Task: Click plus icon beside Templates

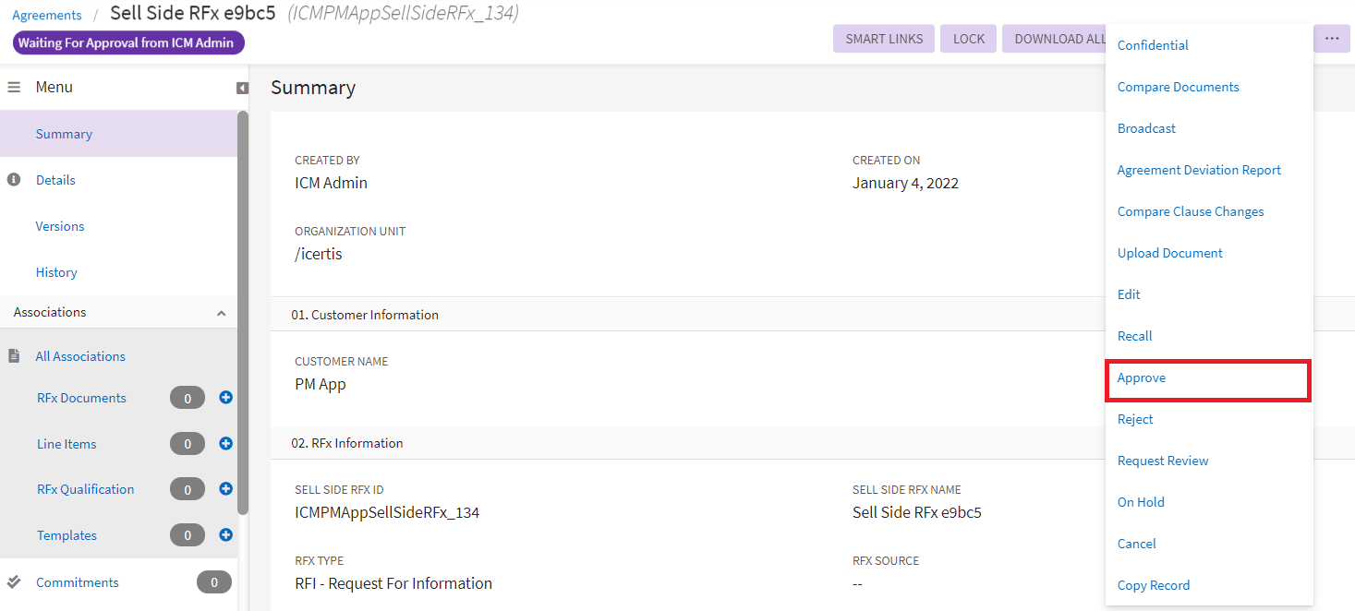Action: point(225,535)
